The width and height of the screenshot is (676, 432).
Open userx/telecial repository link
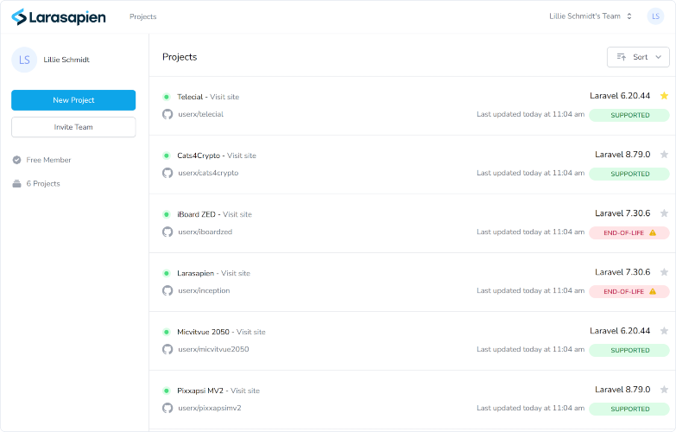point(201,114)
